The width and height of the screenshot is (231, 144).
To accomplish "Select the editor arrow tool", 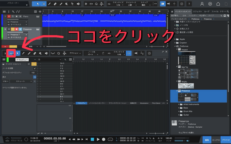I will click(x=18, y=53).
